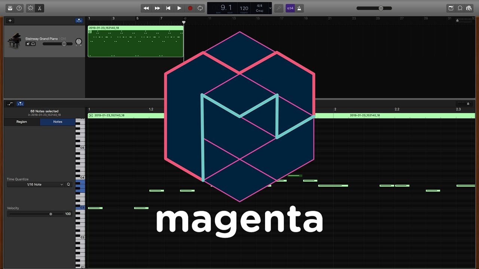This screenshot has width=479, height=269.
Task: Open the Loop Browser
Action: coord(460,8)
